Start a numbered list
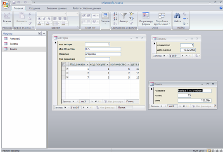The image size is (223, 153). coord(84,22)
